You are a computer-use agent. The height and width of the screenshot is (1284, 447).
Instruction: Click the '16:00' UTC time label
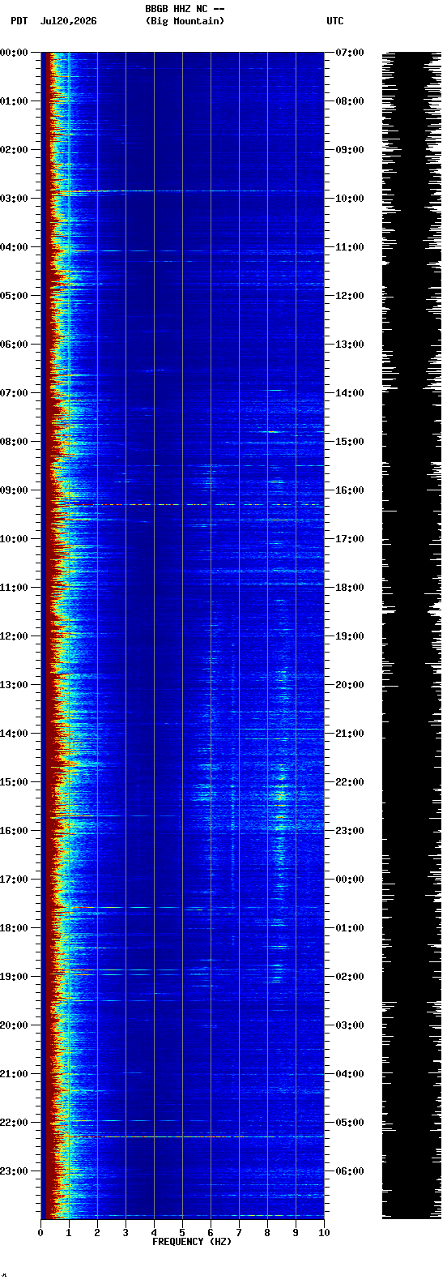[349, 490]
